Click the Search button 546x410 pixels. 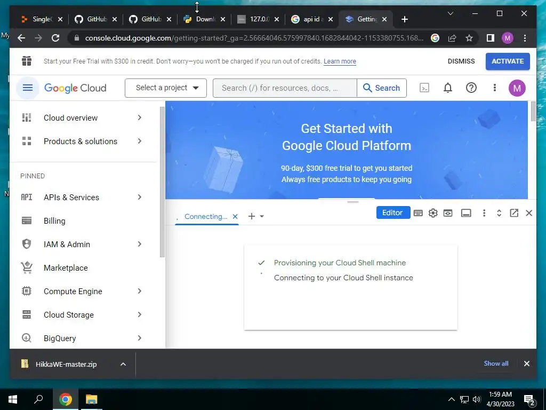pyautogui.click(x=382, y=88)
